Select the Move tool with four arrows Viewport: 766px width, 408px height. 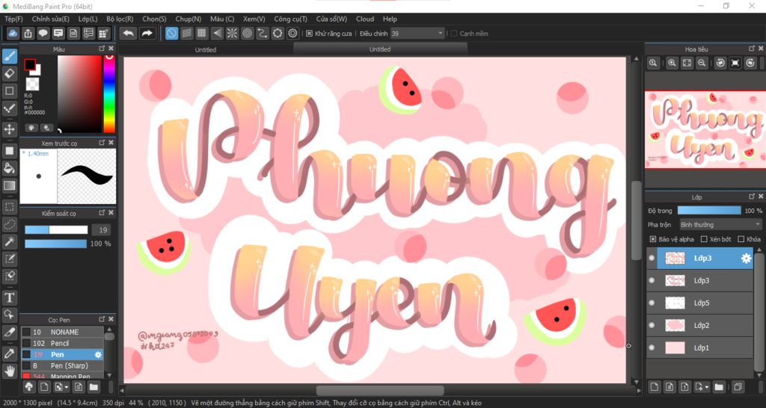[9, 129]
